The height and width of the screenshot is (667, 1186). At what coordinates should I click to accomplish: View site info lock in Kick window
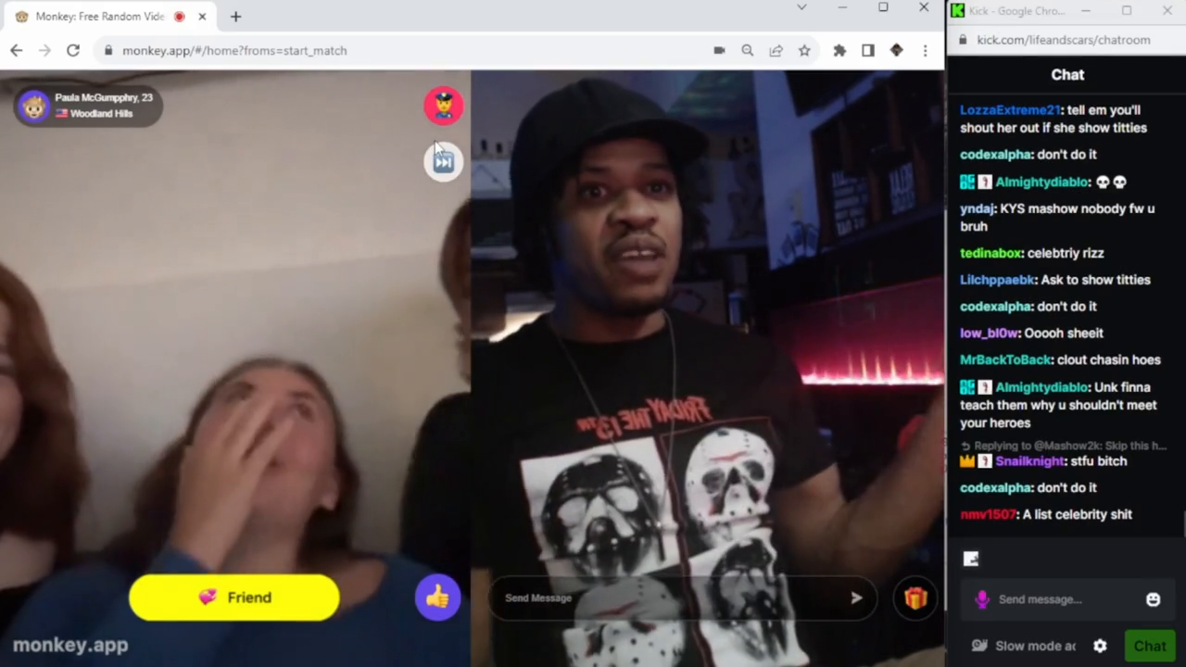point(962,40)
